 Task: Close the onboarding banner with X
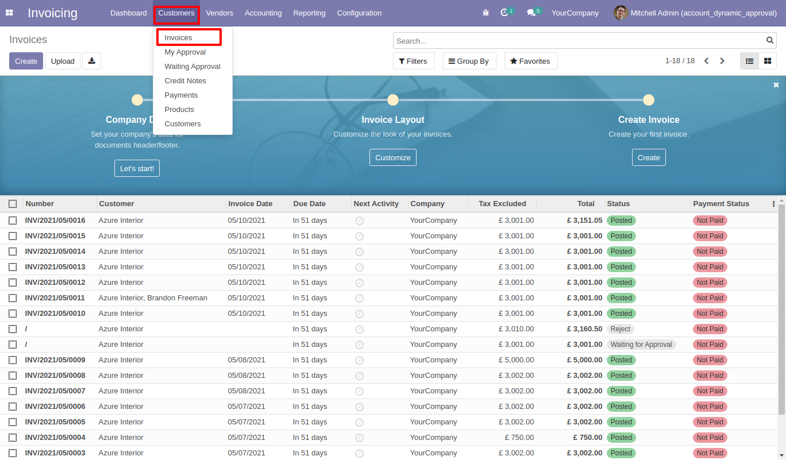(776, 85)
